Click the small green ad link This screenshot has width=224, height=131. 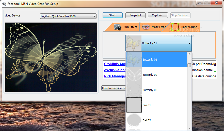tap(215, 70)
